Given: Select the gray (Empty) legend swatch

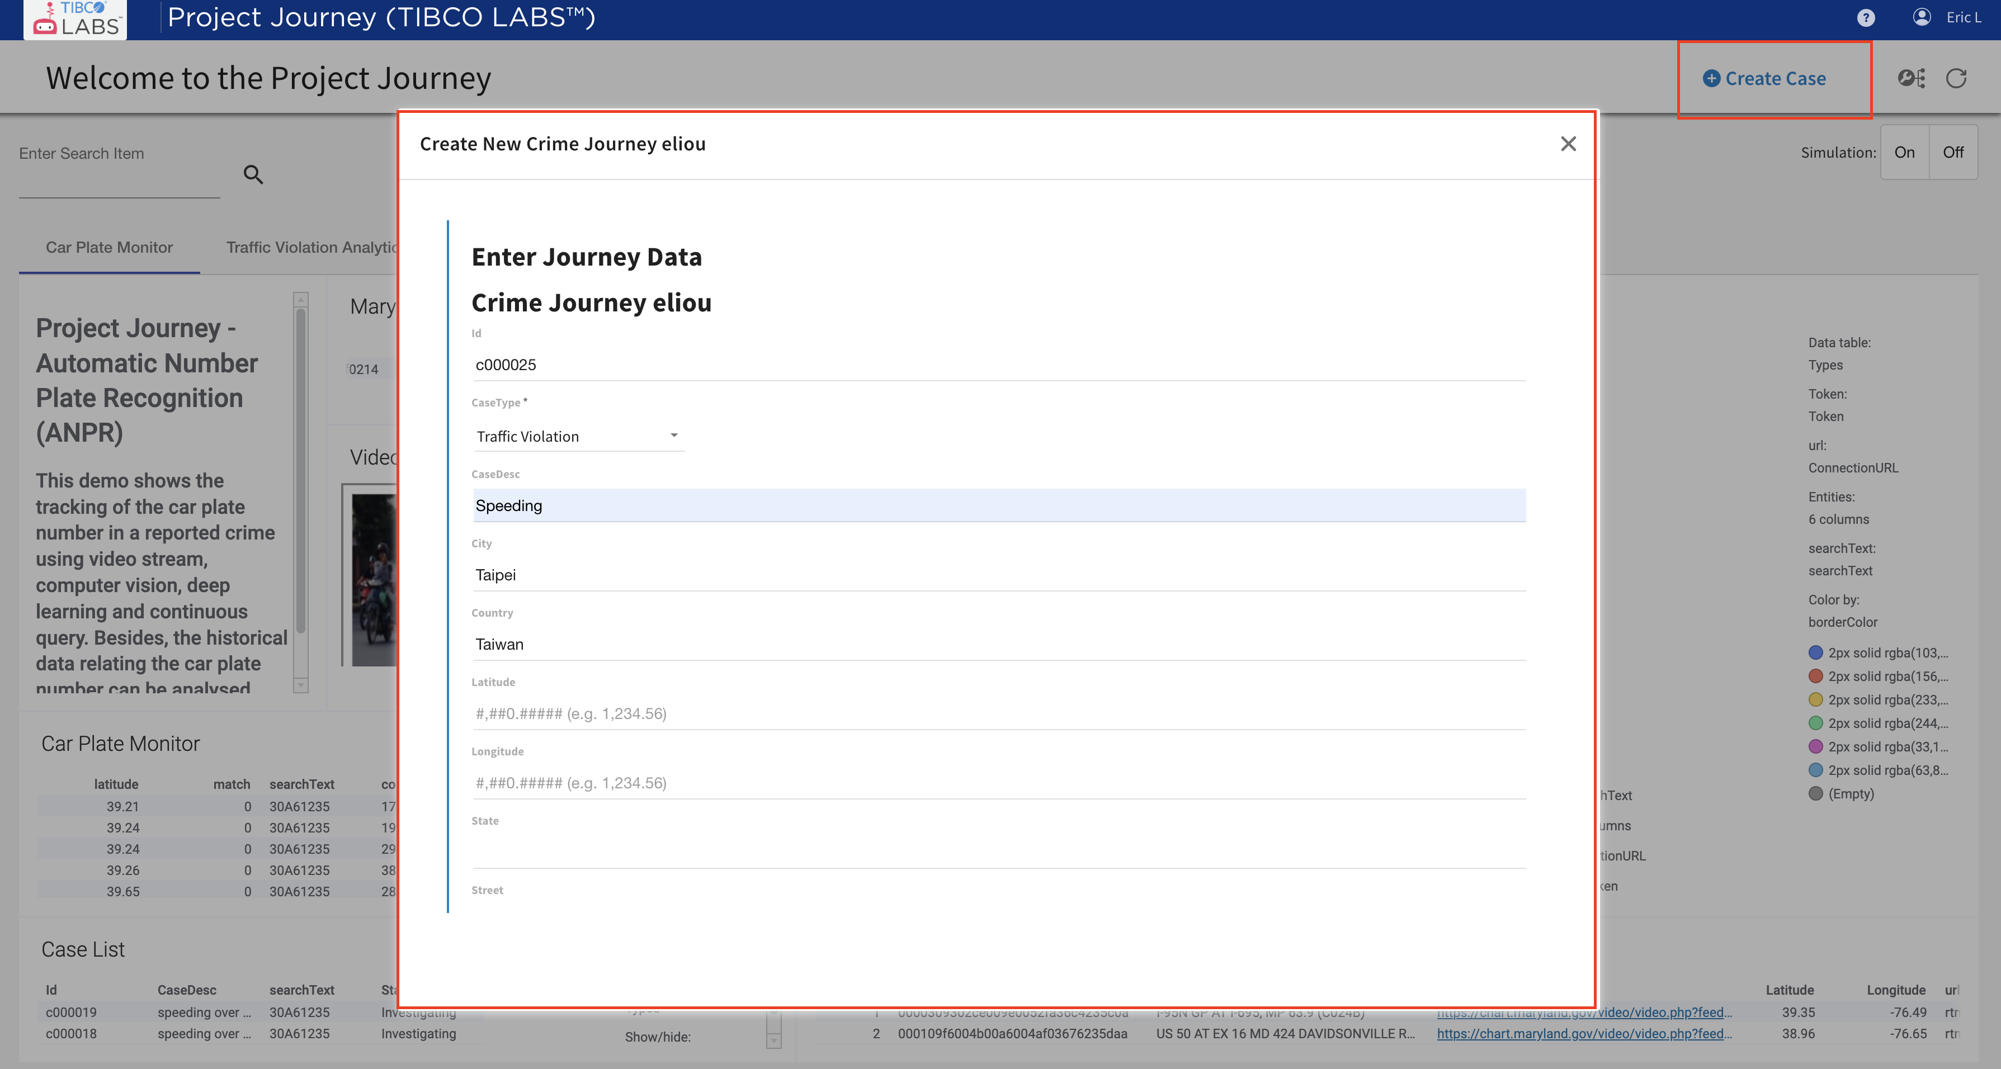Looking at the screenshot, I should (x=1815, y=793).
